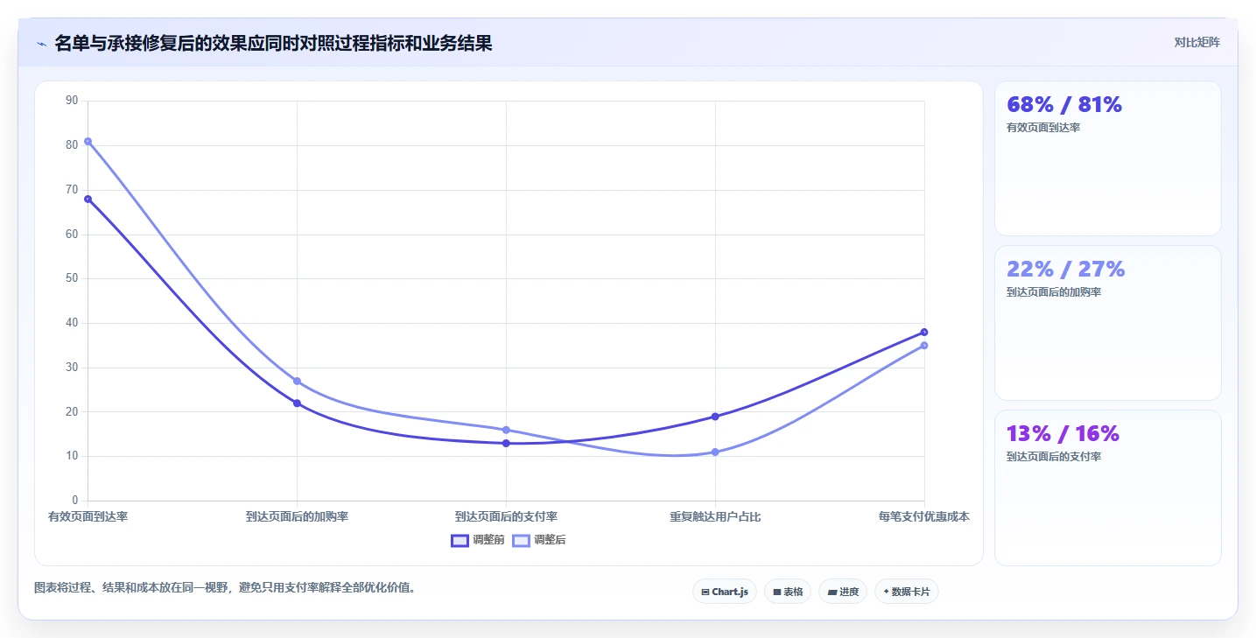This screenshot has height=638, width=1256.
Task: Click the y-axis tick label 90
Action: pos(72,101)
